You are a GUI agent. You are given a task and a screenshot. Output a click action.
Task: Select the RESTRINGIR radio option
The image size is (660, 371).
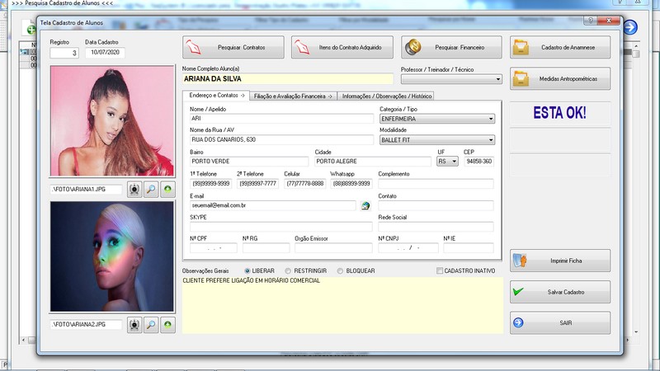click(x=288, y=270)
